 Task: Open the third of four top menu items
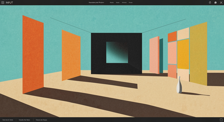124,3
